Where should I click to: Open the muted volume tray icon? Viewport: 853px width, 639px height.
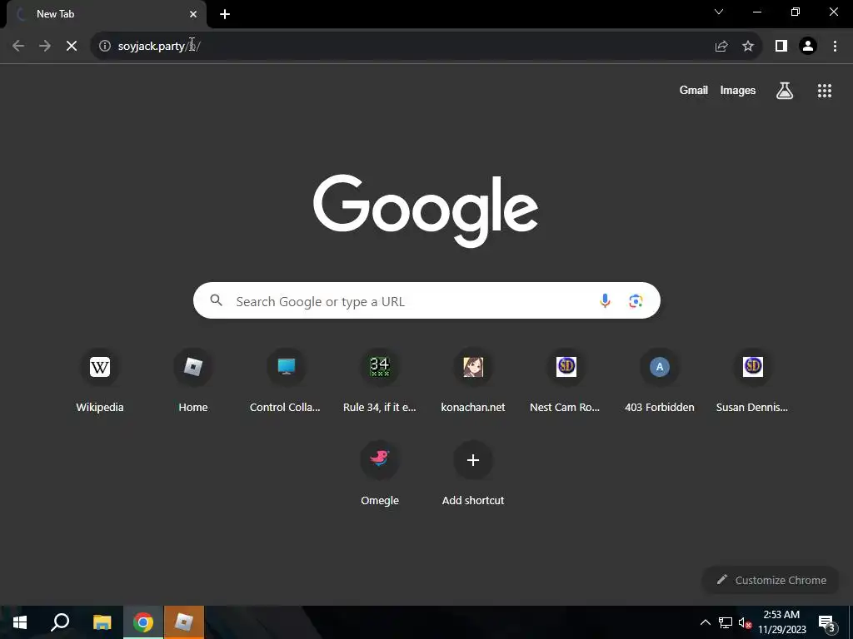click(x=745, y=622)
